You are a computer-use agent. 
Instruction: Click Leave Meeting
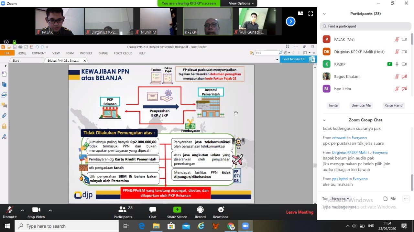(x=300, y=212)
